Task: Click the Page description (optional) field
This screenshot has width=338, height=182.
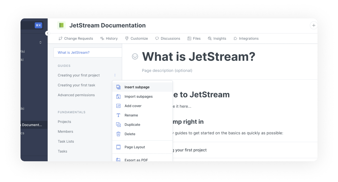Action: click(167, 70)
